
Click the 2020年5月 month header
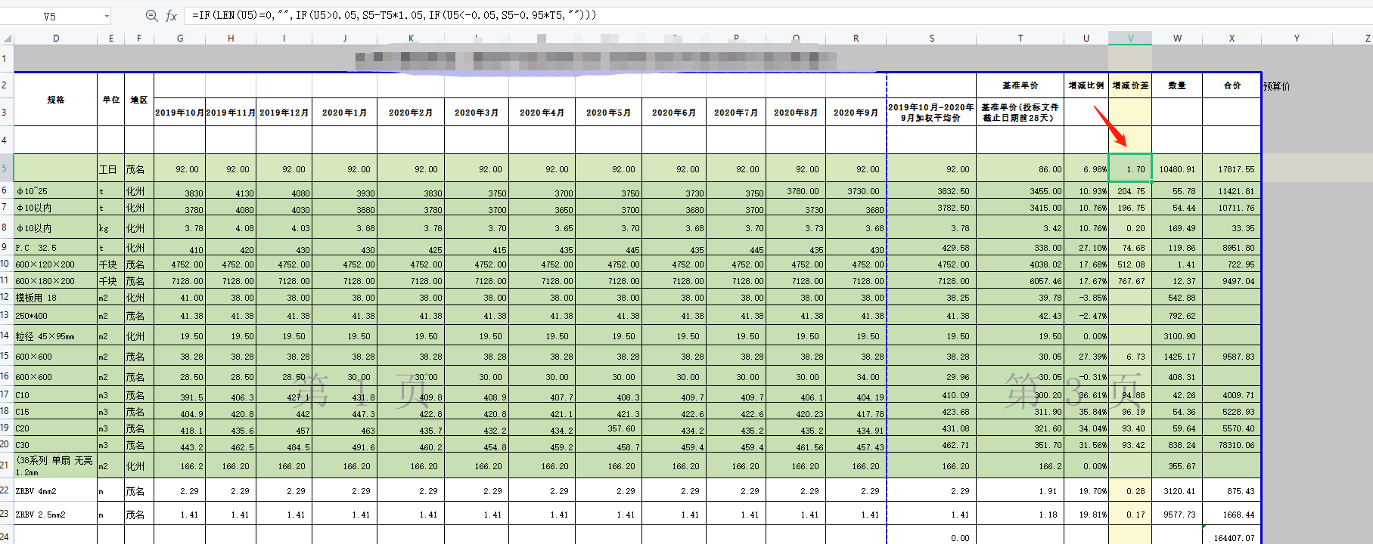pos(608,112)
